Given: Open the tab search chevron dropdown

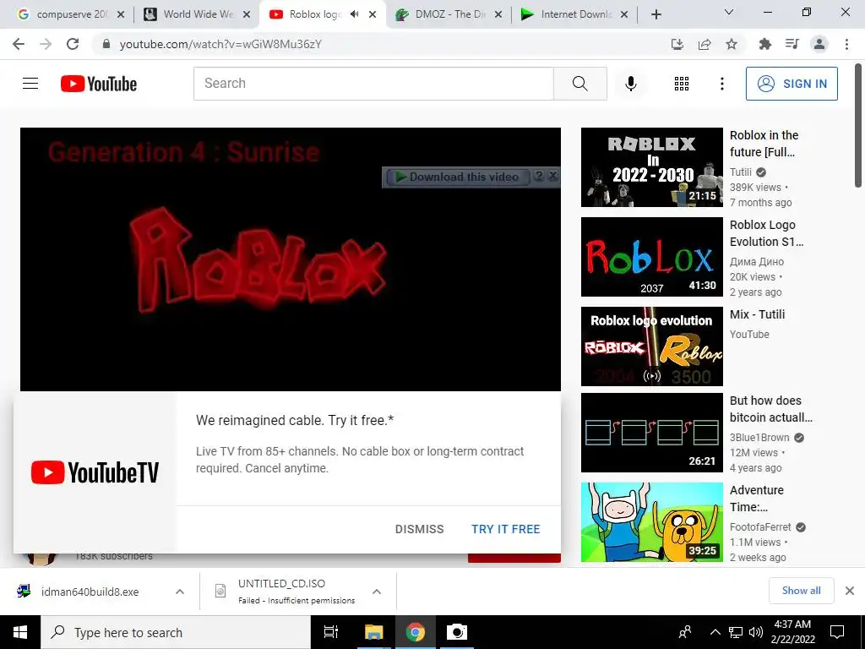Looking at the screenshot, I should click(729, 12).
